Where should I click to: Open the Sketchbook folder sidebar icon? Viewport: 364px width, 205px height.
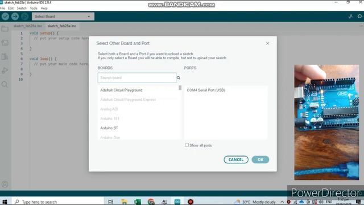(x=5, y=29)
